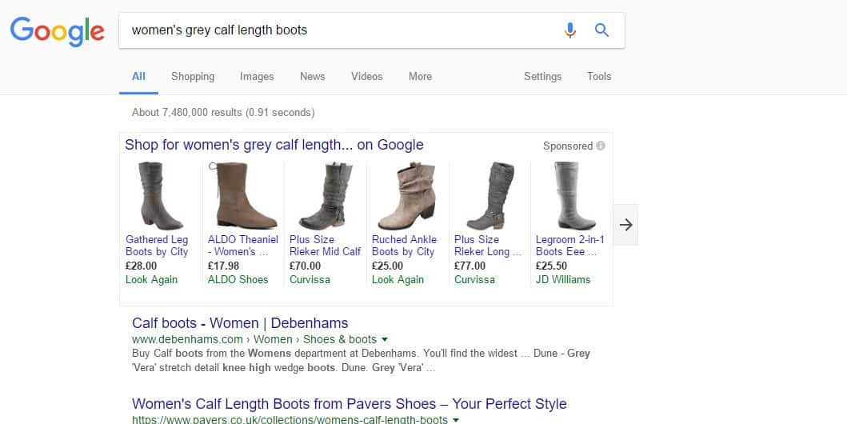Click the blue search magnifier icon
Screen dimensions: 847x424
click(x=601, y=30)
